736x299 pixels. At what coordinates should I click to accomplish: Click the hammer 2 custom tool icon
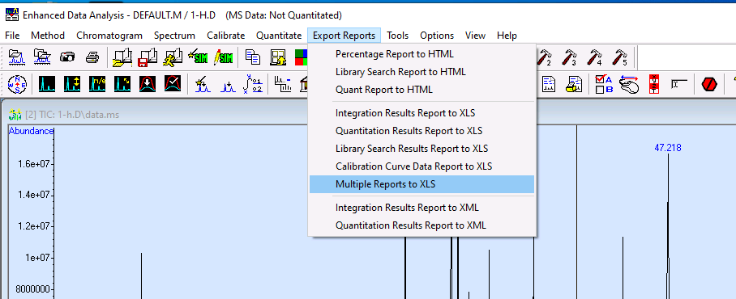tap(545, 57)
